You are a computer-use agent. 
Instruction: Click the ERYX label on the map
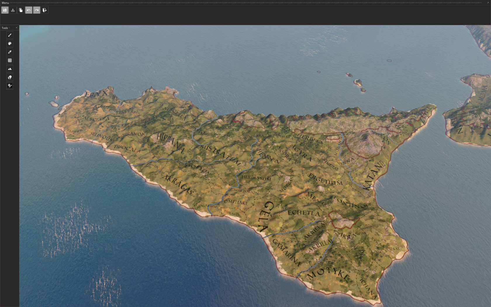pos(96,94)
